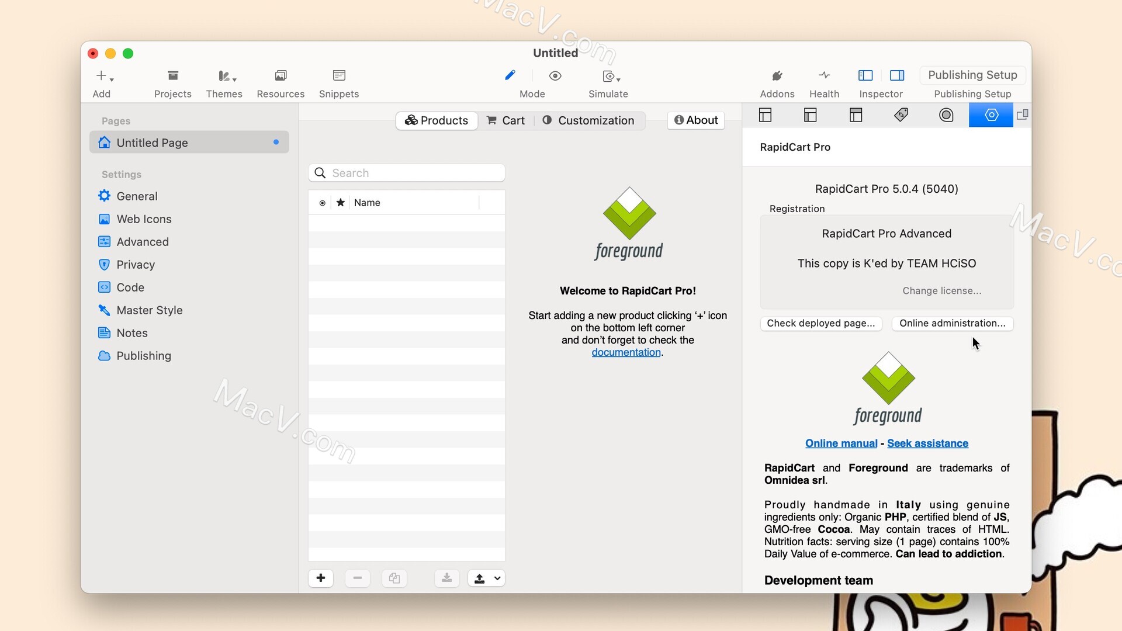Screen dimensions: 1122x631
Task: Switch to the Customization tab
Action: (x=588, y=120)
